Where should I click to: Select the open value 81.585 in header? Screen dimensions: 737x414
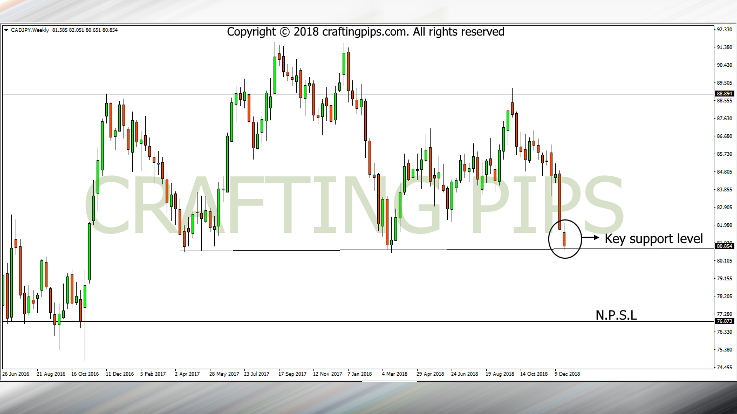click(59, 30)
